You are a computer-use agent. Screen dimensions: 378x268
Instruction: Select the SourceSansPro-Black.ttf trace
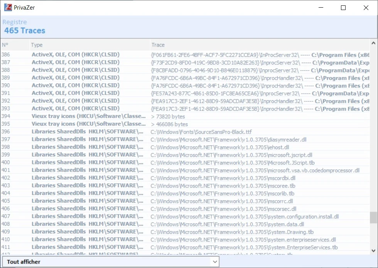click(x=185, y=132)
